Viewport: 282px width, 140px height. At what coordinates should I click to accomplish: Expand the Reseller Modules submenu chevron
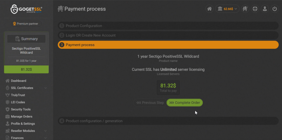coord(45,131)
